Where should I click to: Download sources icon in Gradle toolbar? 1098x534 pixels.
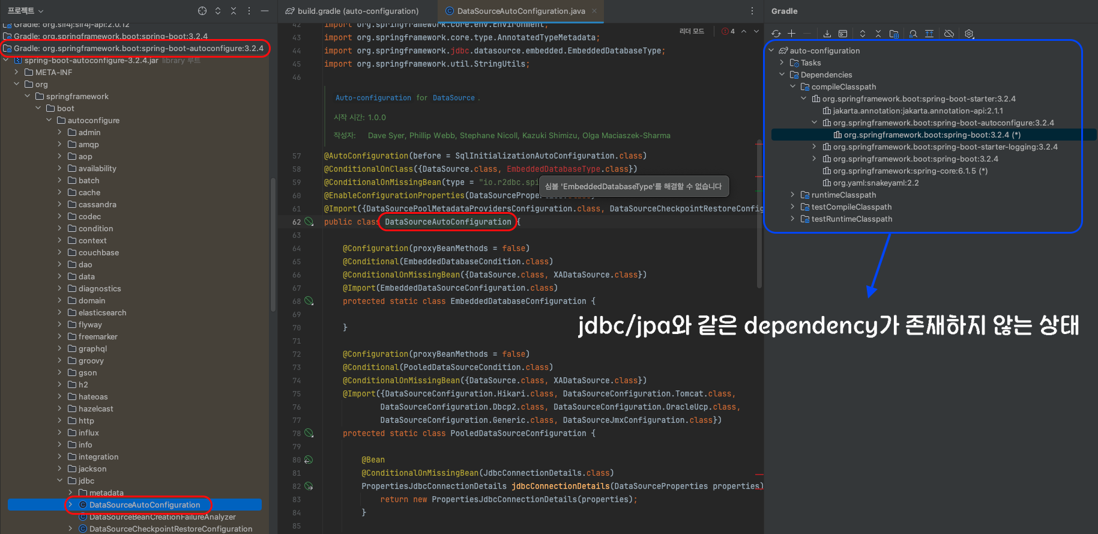(x=827, y=34)
